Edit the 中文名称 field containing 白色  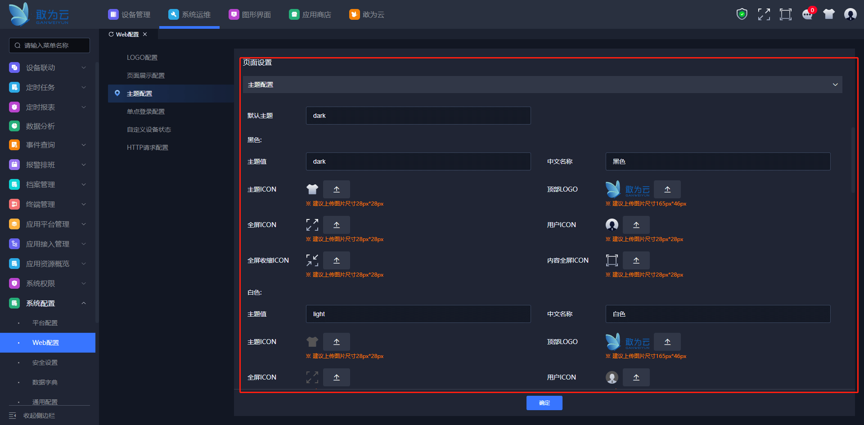coord(718,314)
